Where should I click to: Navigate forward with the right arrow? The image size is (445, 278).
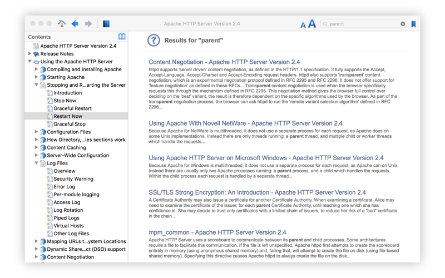point(88,24)
